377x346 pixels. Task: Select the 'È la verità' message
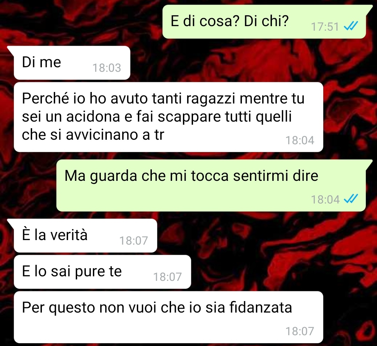pos(86,236)
